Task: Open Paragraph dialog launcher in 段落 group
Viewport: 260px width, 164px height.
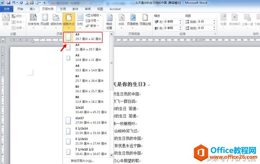Action: pos(215,34)
